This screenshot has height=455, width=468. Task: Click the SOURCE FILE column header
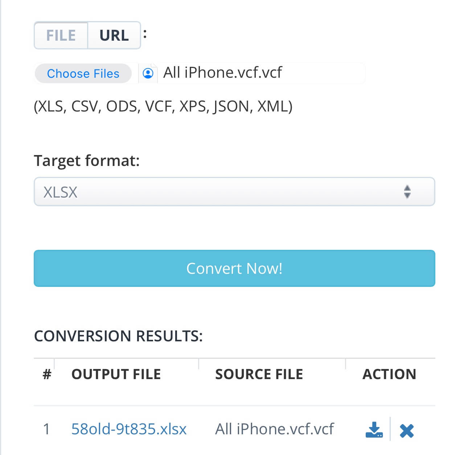pyautogui.click(x=259, y=374)
